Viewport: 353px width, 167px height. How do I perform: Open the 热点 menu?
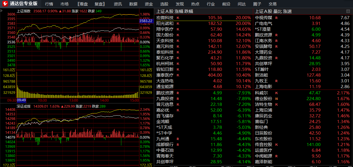click(195, 4)
